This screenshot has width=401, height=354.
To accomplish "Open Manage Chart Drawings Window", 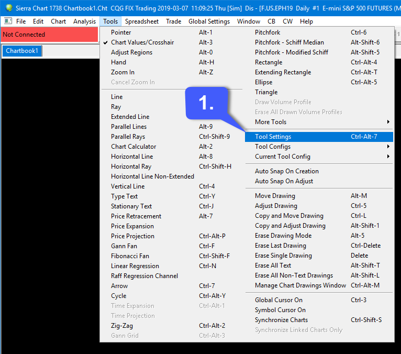I will pyautogui.click(x=319, y=285).
